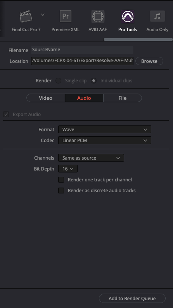
Task: Open the Format dropdown showing Wave
Action: [105, 129]
